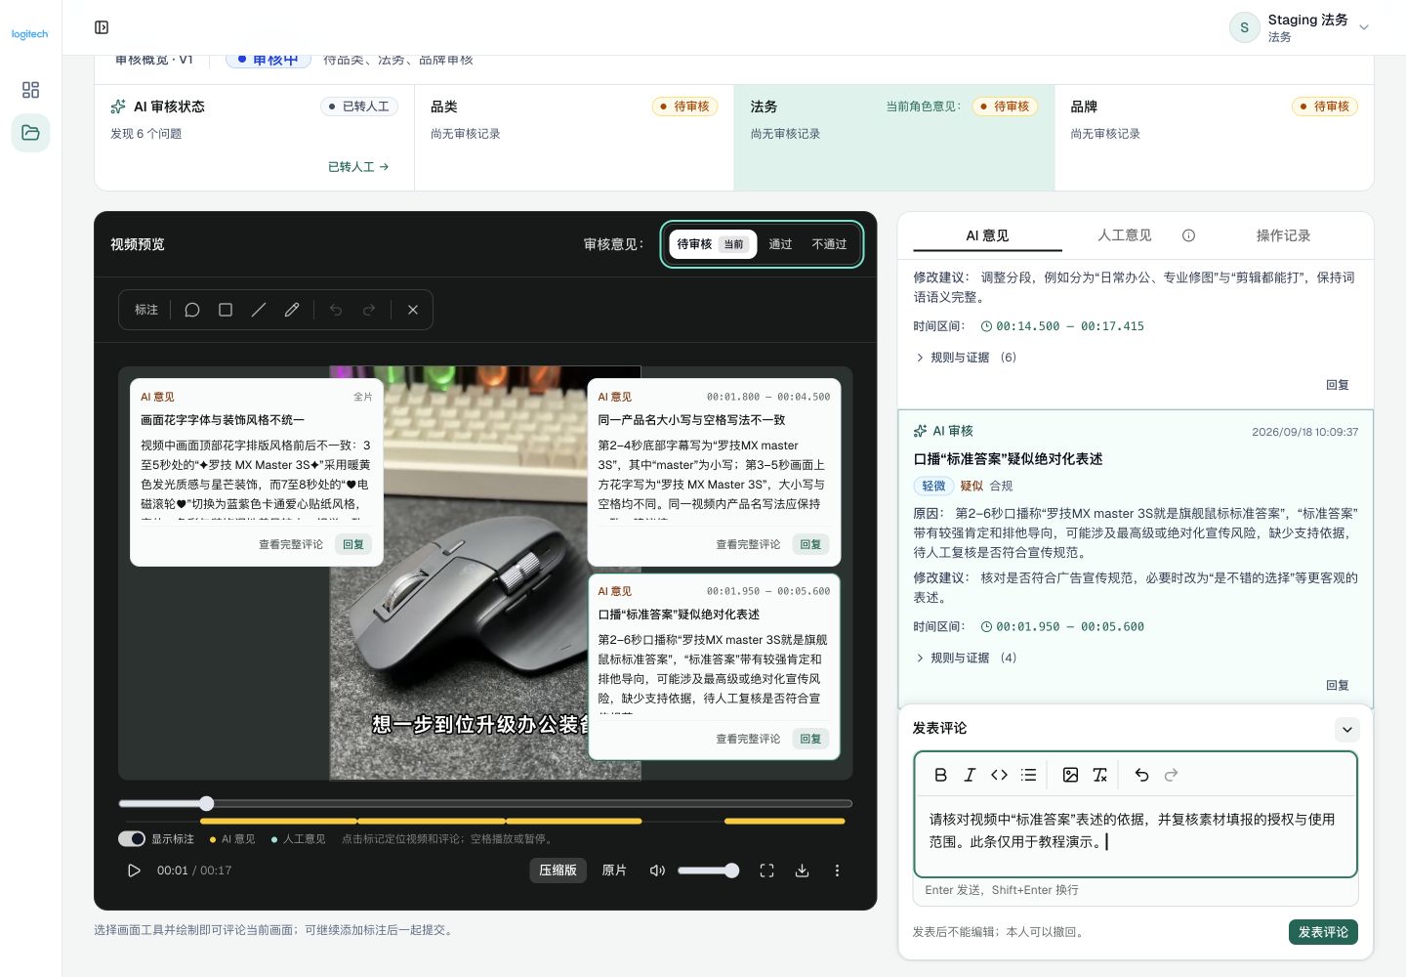
Task: Select the rectangle annotation tool
Action: pyautogui.click(x=226, y=310)
